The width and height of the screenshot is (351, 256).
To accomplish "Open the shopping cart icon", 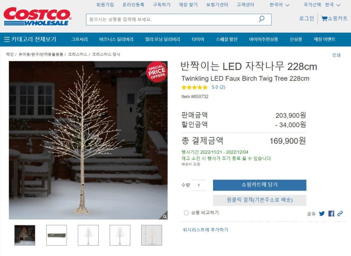I will (324, 18).
